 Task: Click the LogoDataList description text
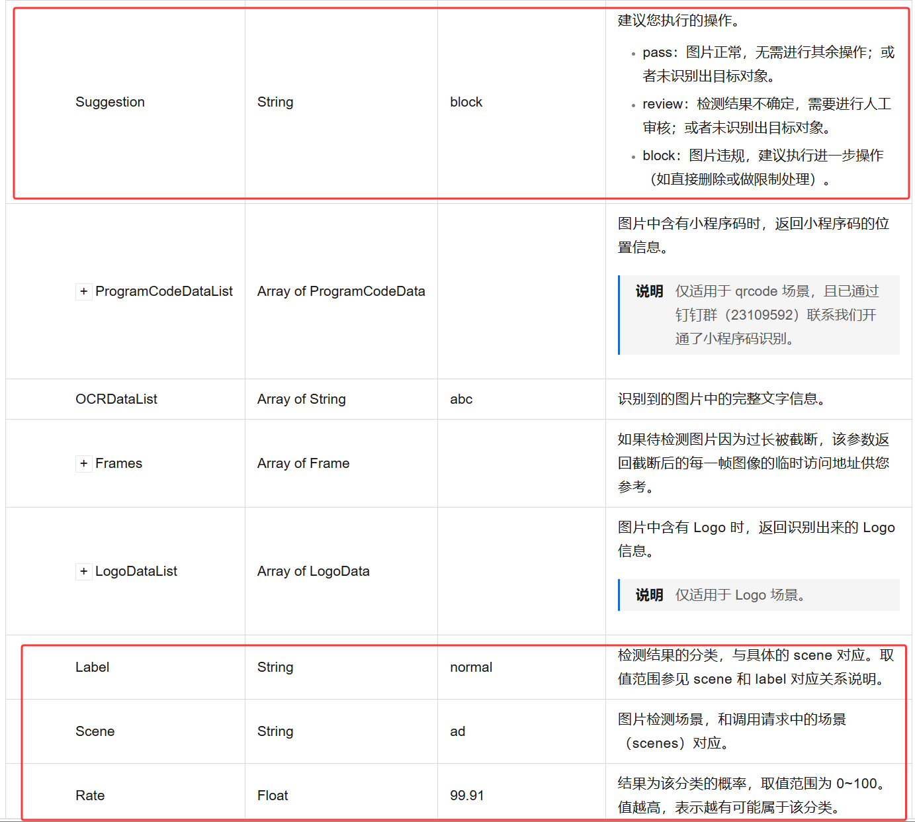(x=756, y=539)
